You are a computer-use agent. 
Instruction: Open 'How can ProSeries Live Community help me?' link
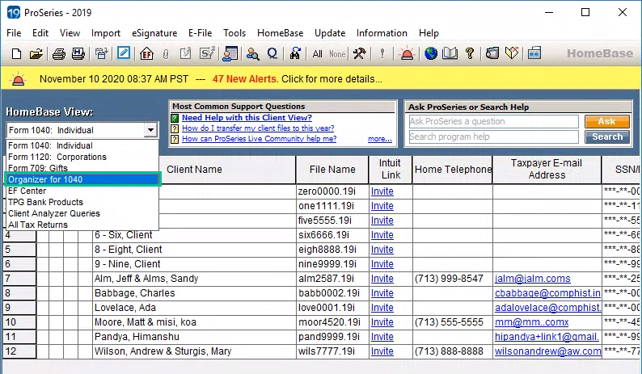click(260, 139)
